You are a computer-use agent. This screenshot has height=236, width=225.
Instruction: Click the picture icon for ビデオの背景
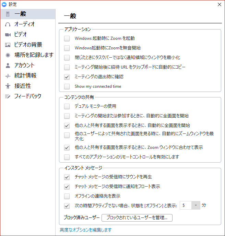[8, 45]
